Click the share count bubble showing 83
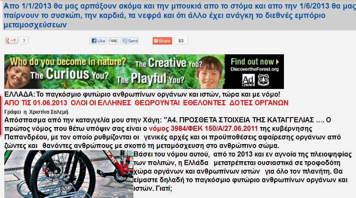The image size is (356, 198). (x=181, y=41)
